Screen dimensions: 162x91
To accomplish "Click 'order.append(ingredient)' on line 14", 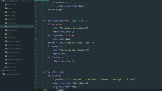I will point(71,6).
